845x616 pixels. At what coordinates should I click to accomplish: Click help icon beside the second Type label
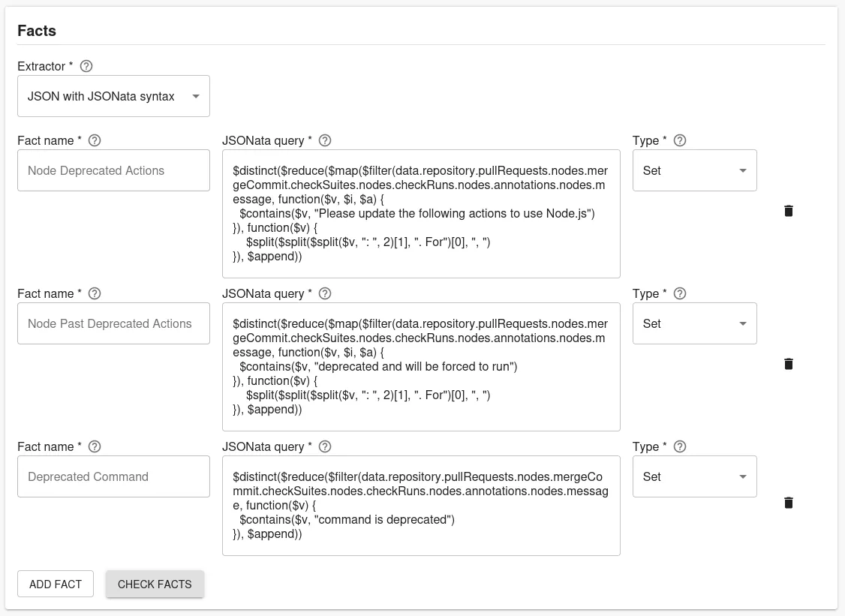point(679,293)
